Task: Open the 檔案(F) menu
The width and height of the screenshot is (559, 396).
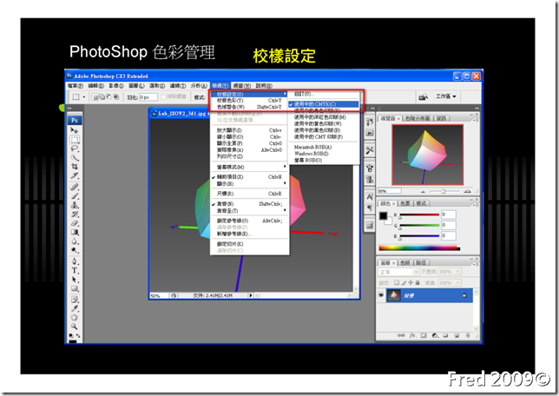Action: pos(76,86)
